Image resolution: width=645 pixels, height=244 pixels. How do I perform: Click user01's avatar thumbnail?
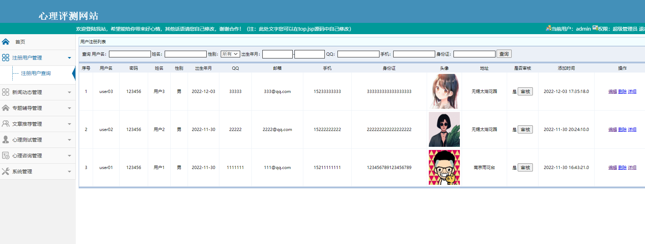point(444,167)
